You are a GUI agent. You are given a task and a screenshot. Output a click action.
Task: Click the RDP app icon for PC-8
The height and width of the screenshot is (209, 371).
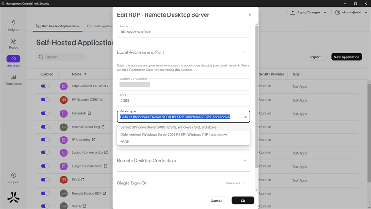pyautogui.click(x=64, y=180)
